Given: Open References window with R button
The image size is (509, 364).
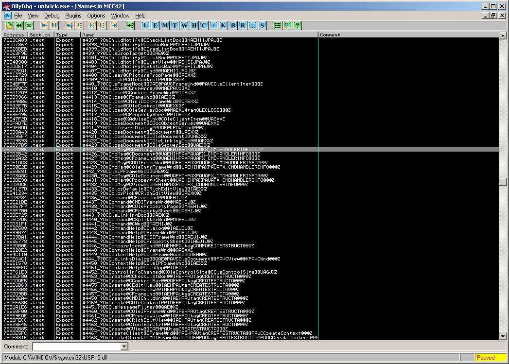Looking at the screenshot, I should coord(243,25).
